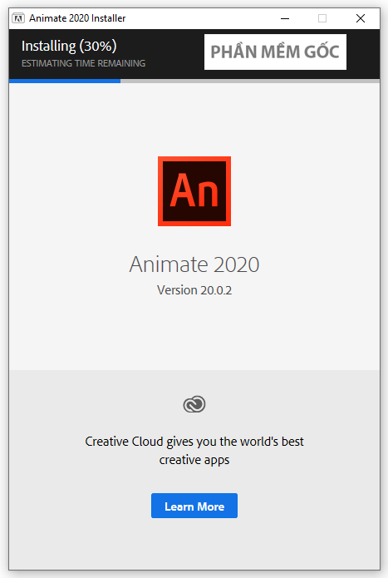388x578 pixels.
Task: Click the Creative Cloud promotional message text
Action: (x=194, y=451)
